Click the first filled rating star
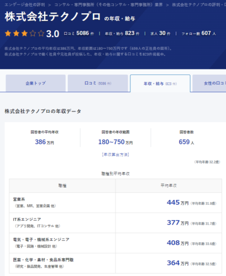This screenshot has height=276, width=226. click(x=8, y=34)
